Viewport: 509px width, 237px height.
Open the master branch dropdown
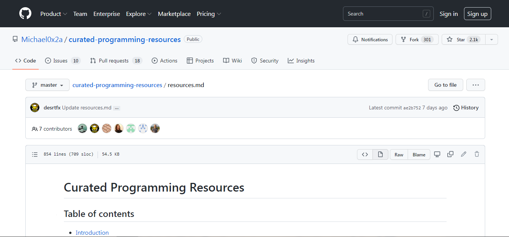click(47, 85)
